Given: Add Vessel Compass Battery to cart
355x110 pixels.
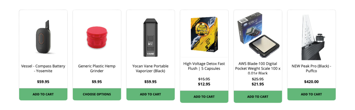Looking at the screenshot, I should pos(43,94).
